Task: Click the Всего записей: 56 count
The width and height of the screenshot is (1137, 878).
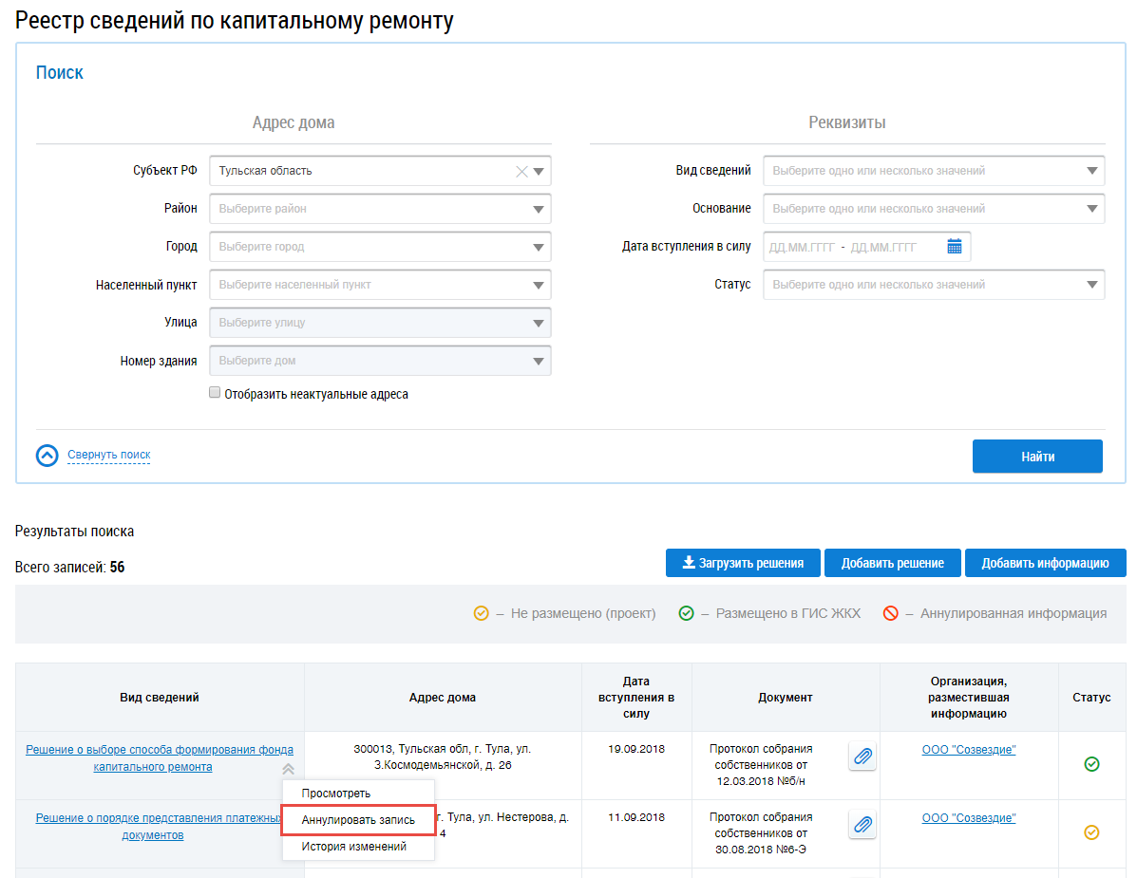Action: pos(69,568)
